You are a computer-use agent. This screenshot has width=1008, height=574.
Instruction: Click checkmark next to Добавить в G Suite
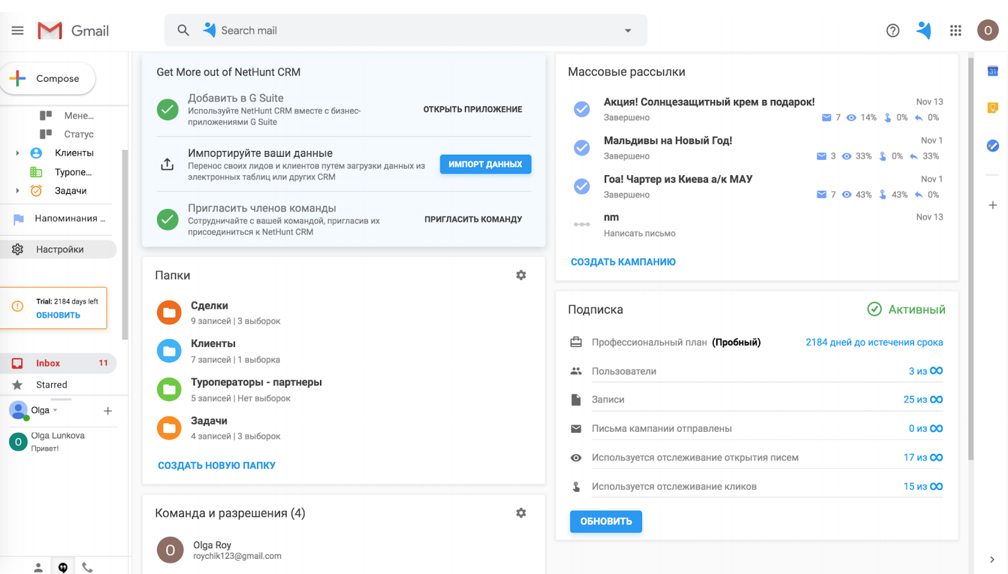(x=168, y=110)
